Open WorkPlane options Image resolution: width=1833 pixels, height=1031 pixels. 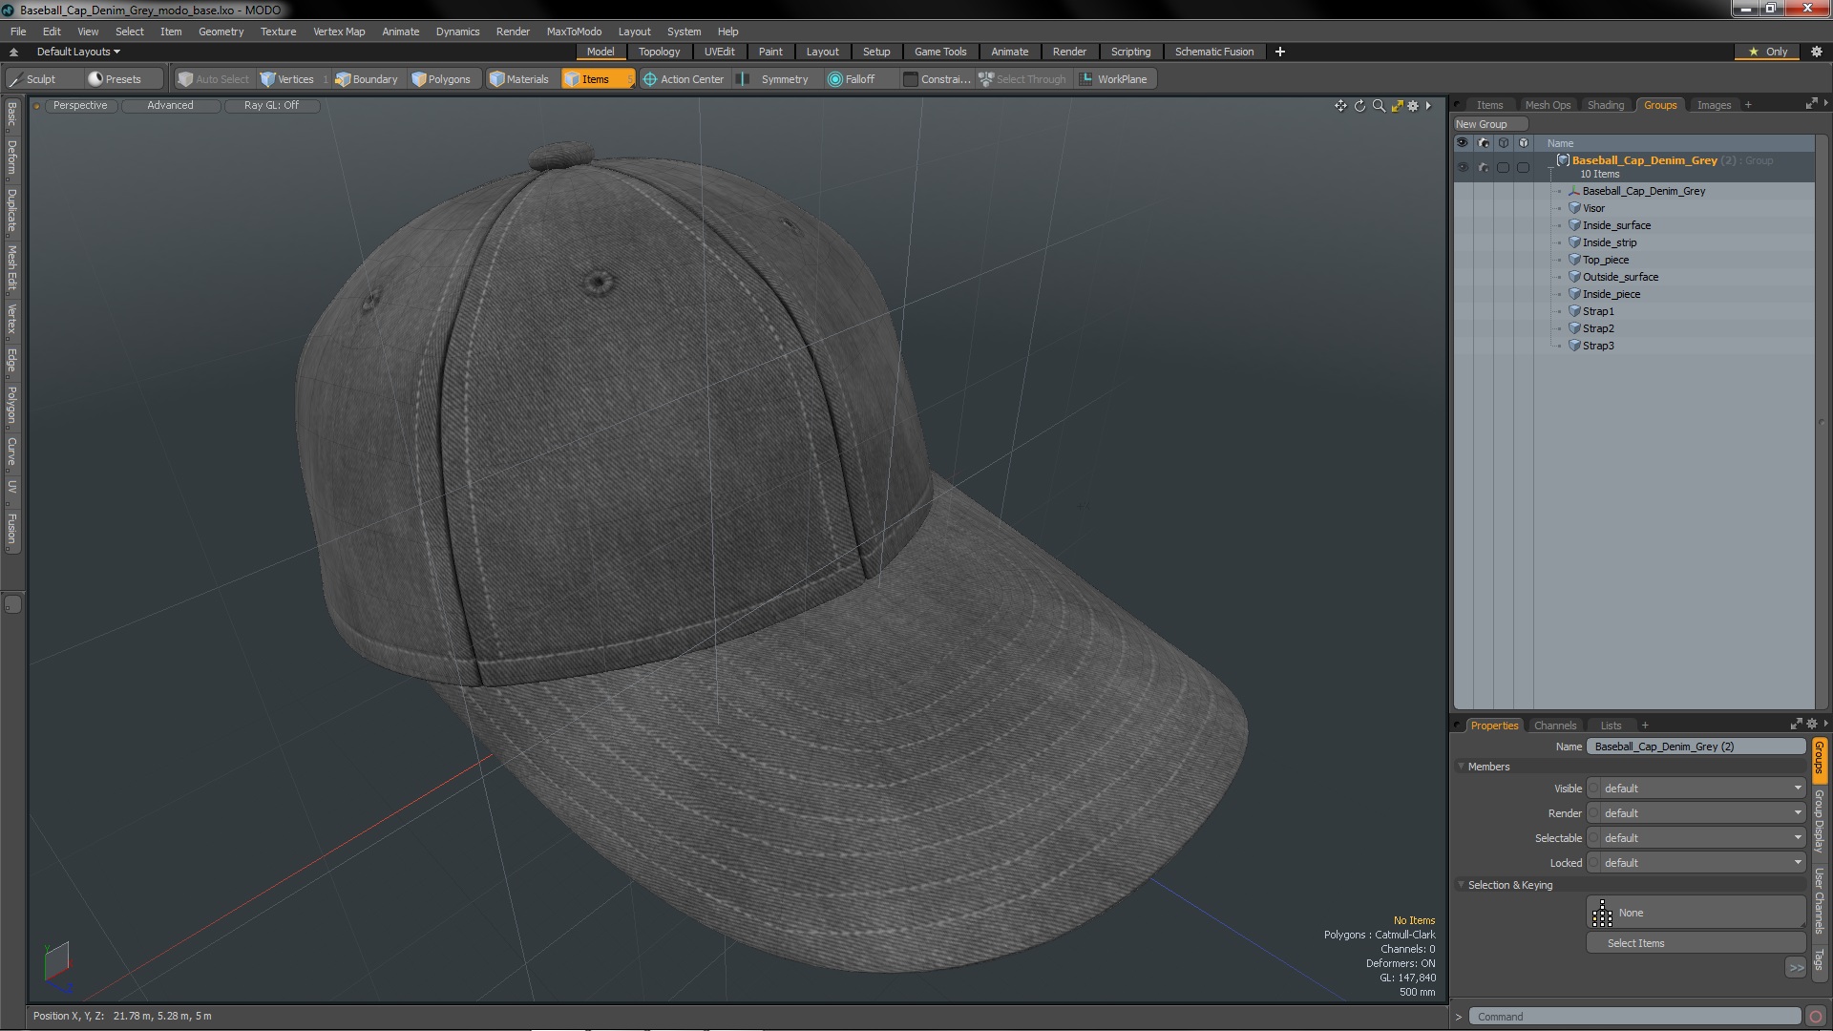(x=1114, y=79)
